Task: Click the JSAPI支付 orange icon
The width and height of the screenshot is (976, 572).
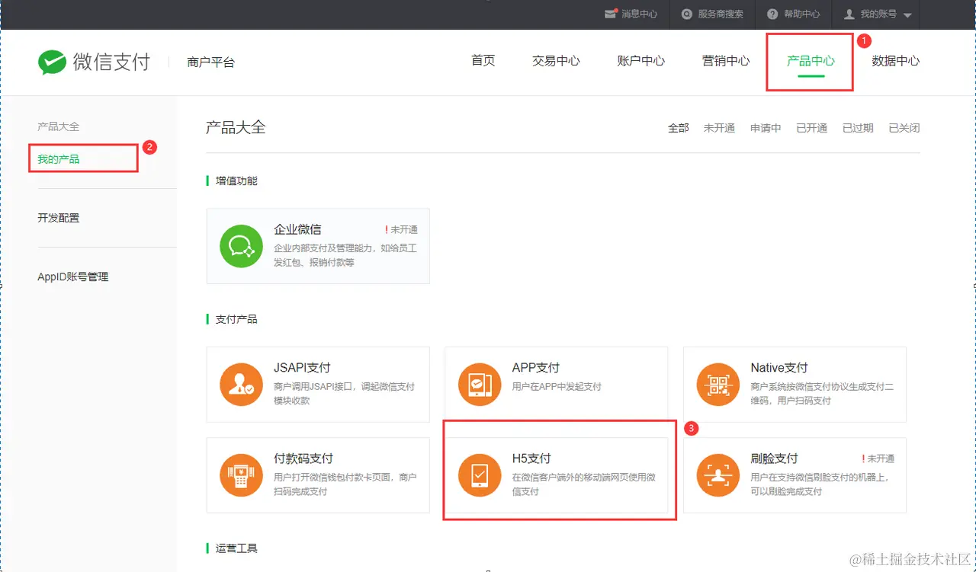Action: [x=242, y=385]
